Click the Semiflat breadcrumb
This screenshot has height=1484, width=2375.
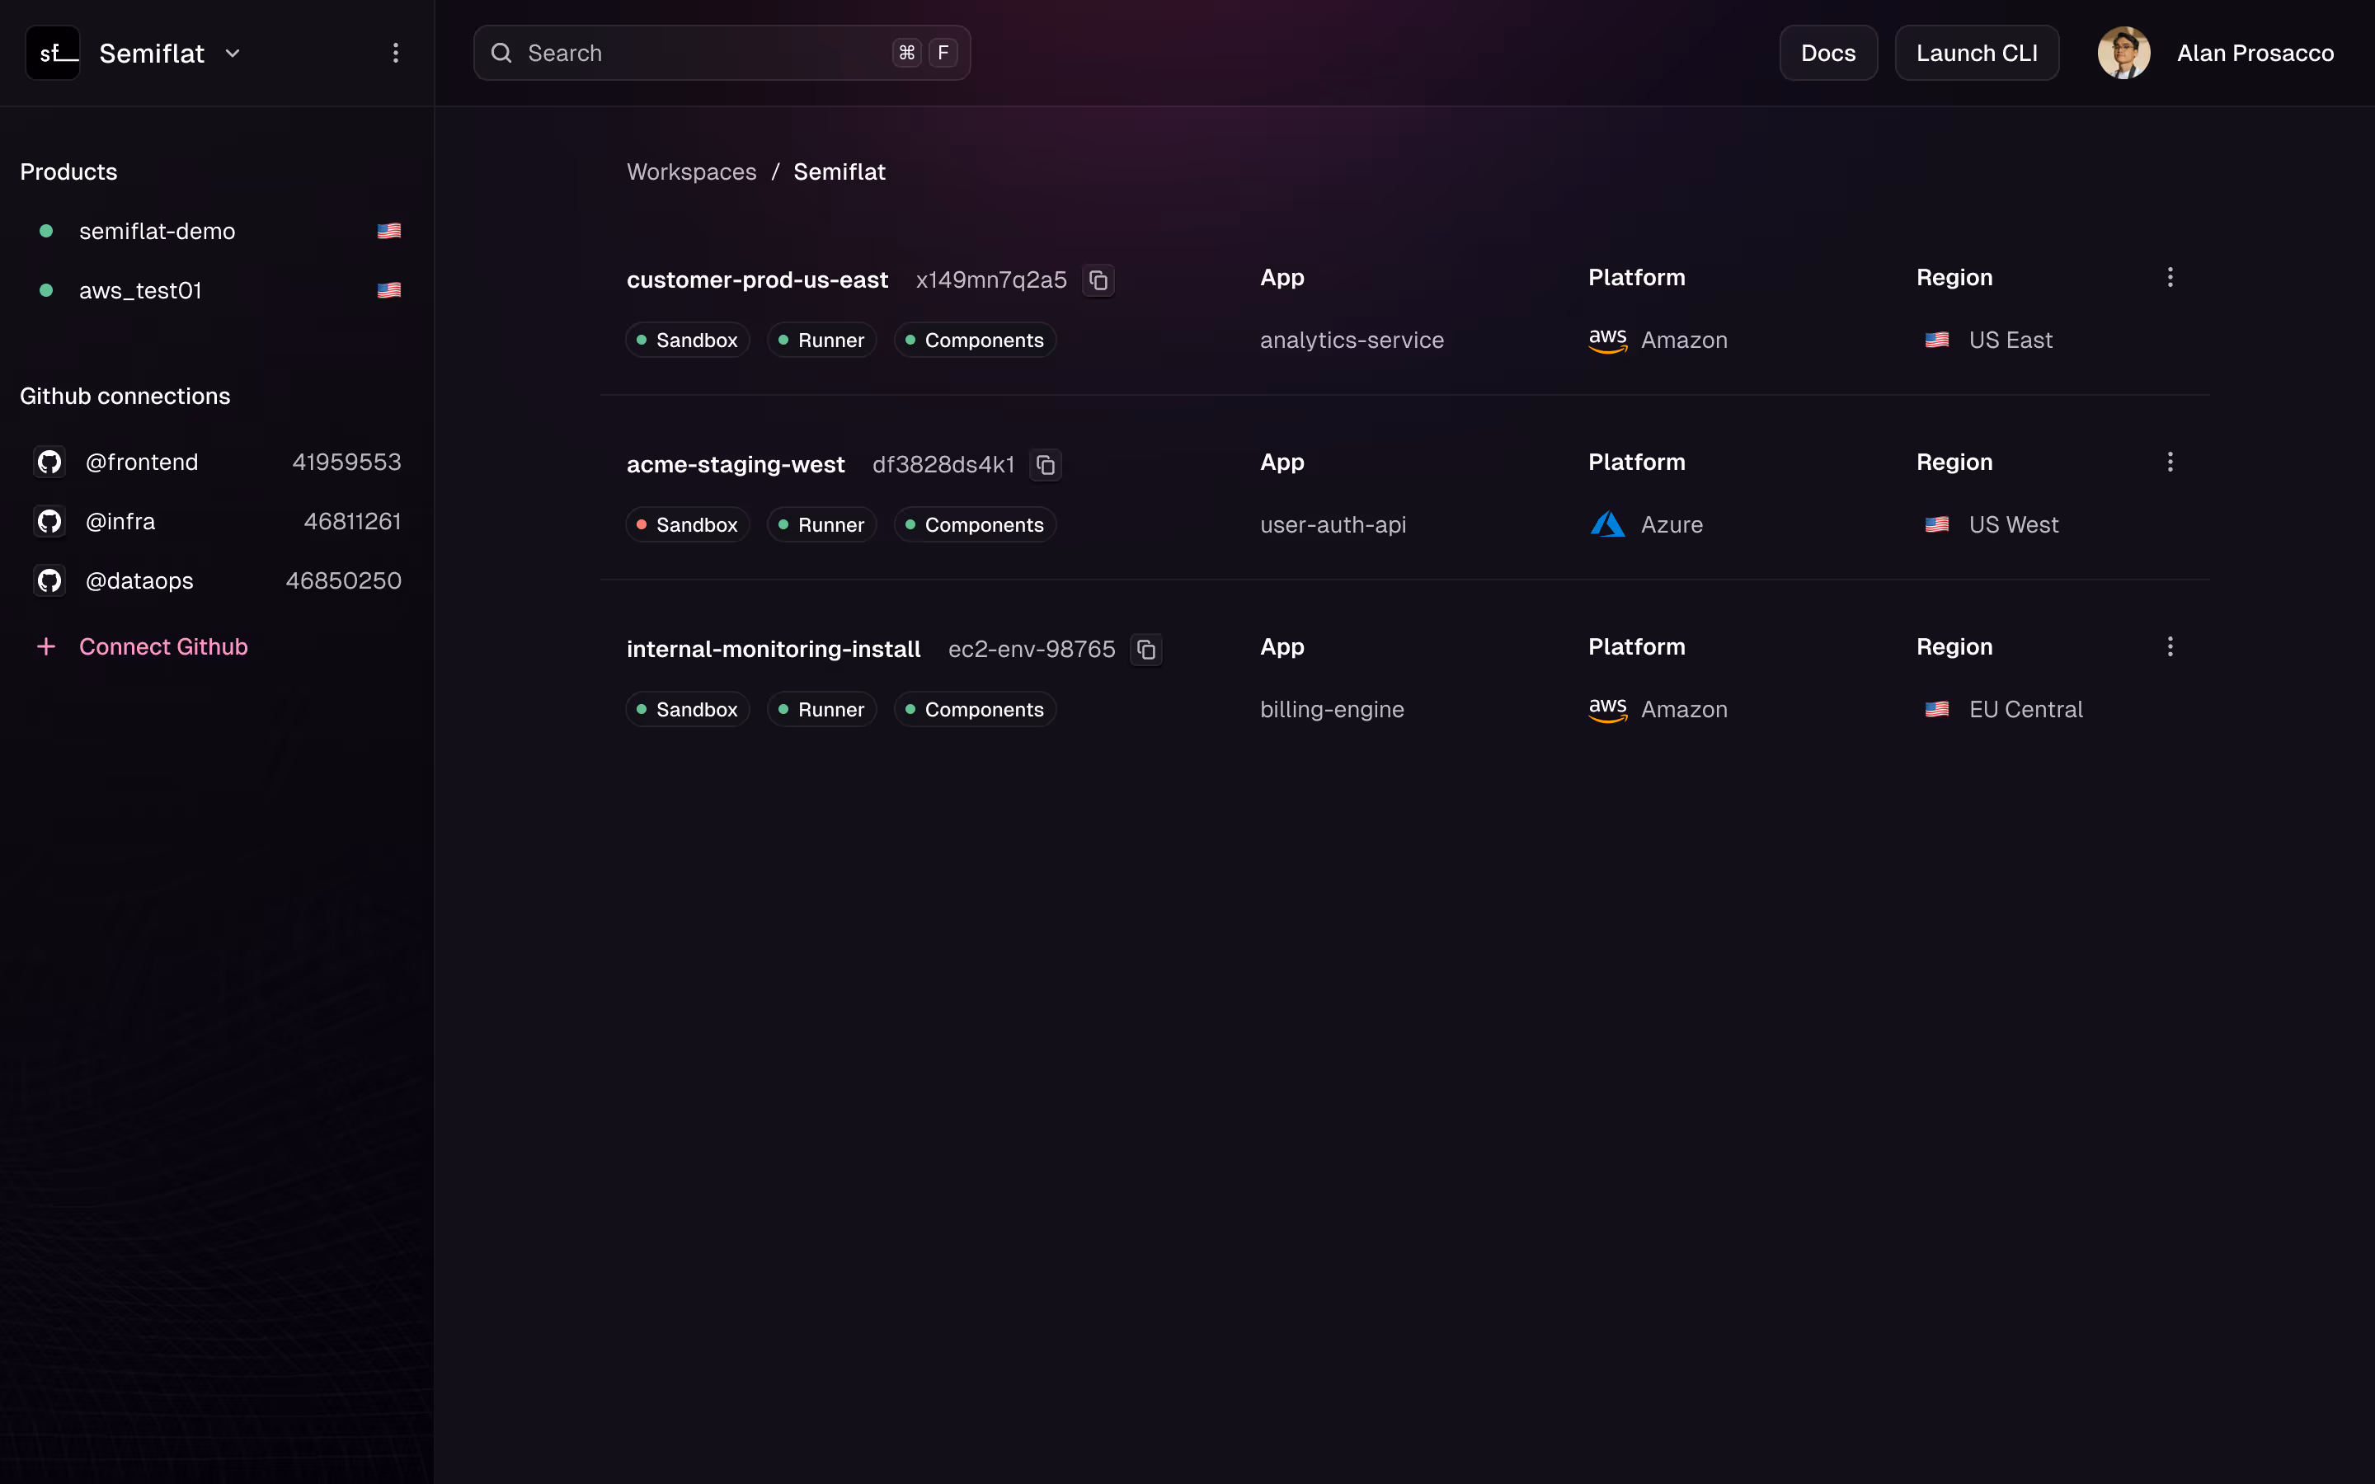tap(839, 171)
